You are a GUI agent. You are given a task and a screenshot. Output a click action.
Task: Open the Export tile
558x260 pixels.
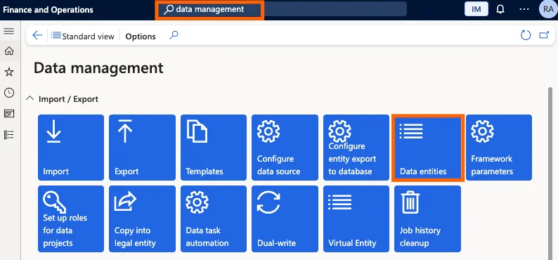pos(142,148)
